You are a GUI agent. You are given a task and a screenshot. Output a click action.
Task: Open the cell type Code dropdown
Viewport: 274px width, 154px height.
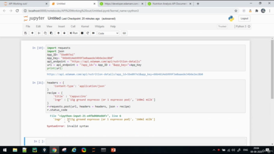point(108,33)
